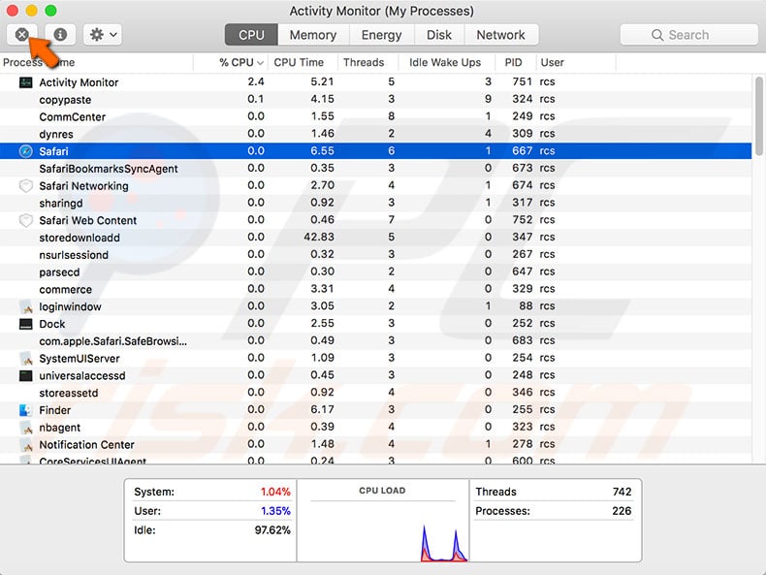Screen dimensions: 766x575
Task: Select the nsurlsessiond process
Action: (x=375, y=254)
